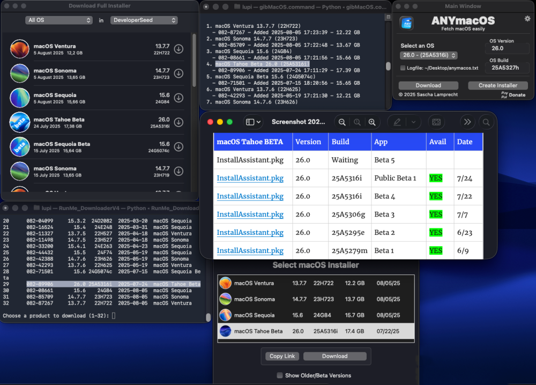This screenshot has width=536, height=385.
Task: Activate the Preview markup pen tool
Action: (x=397, y=122)
